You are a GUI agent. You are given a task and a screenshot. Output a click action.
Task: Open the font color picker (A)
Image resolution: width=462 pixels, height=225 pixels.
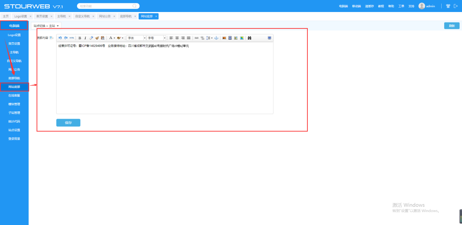point(111,38)
